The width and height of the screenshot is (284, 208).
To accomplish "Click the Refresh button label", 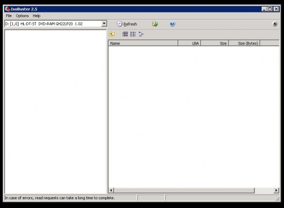I will (x=130, y=24).
